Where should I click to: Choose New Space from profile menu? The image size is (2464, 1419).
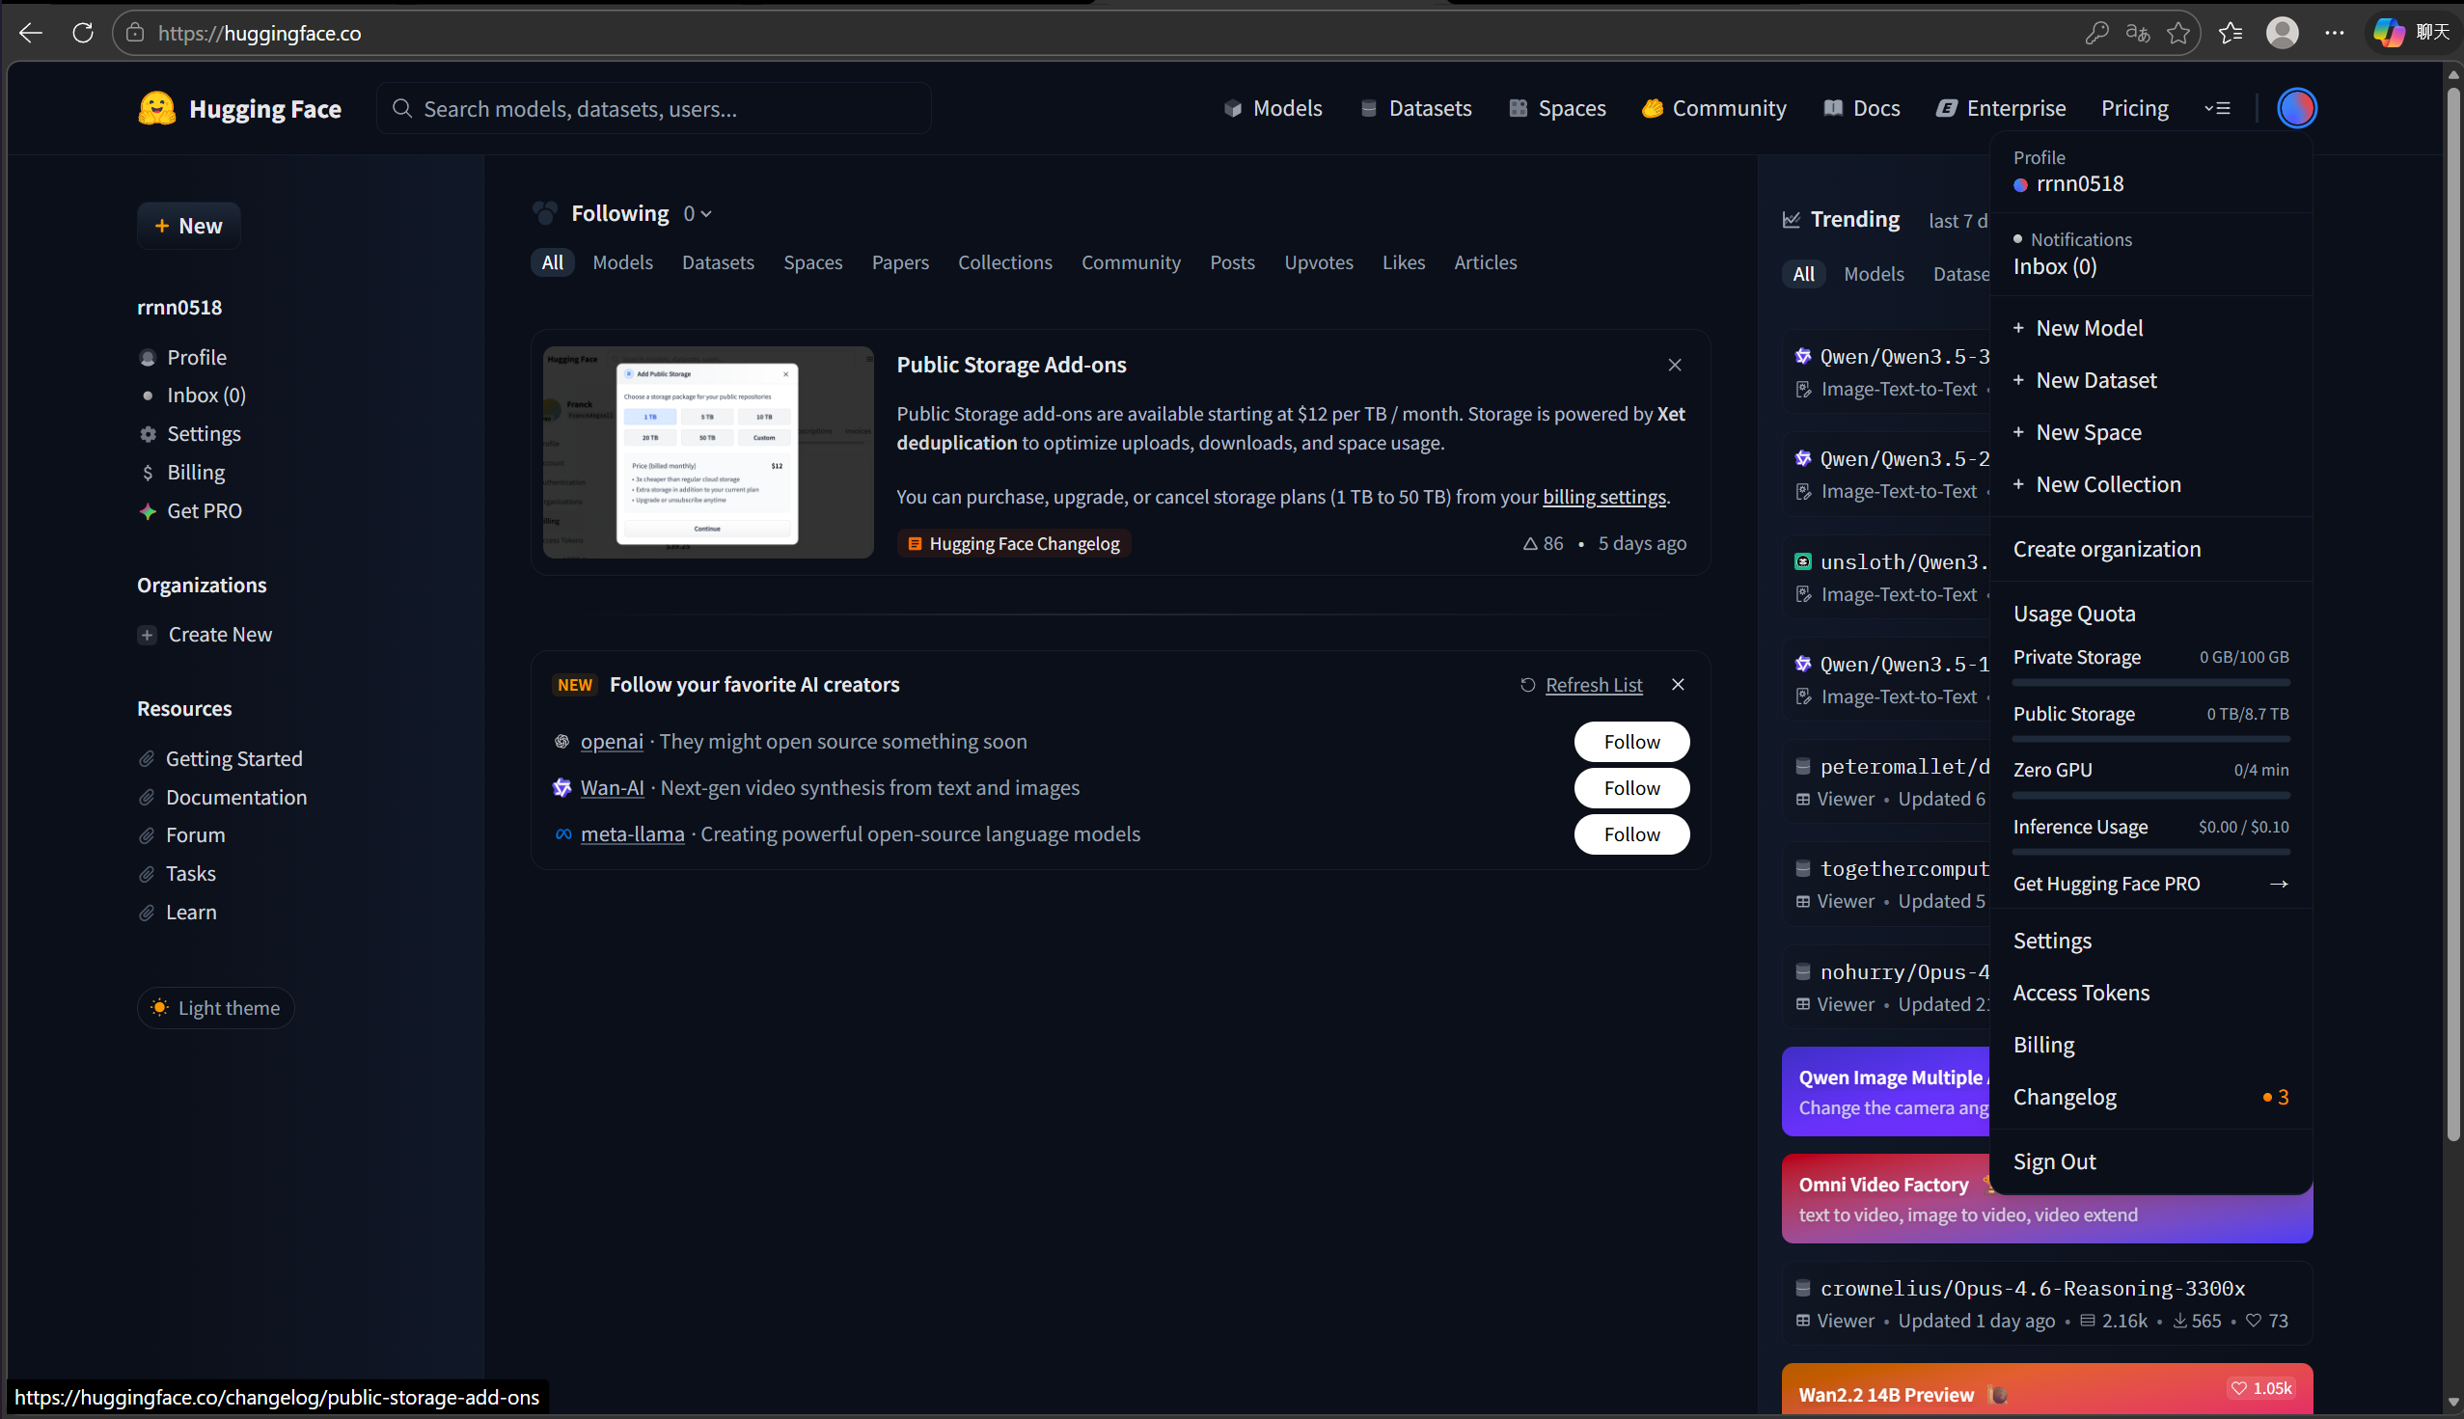[2088, 432]
